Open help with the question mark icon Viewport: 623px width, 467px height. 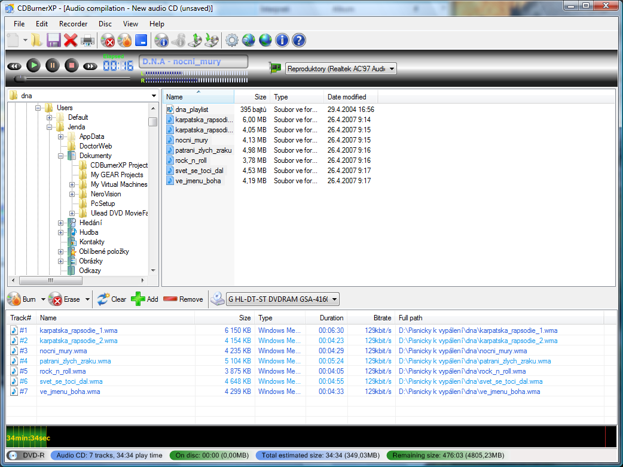(x=299, y=40)
